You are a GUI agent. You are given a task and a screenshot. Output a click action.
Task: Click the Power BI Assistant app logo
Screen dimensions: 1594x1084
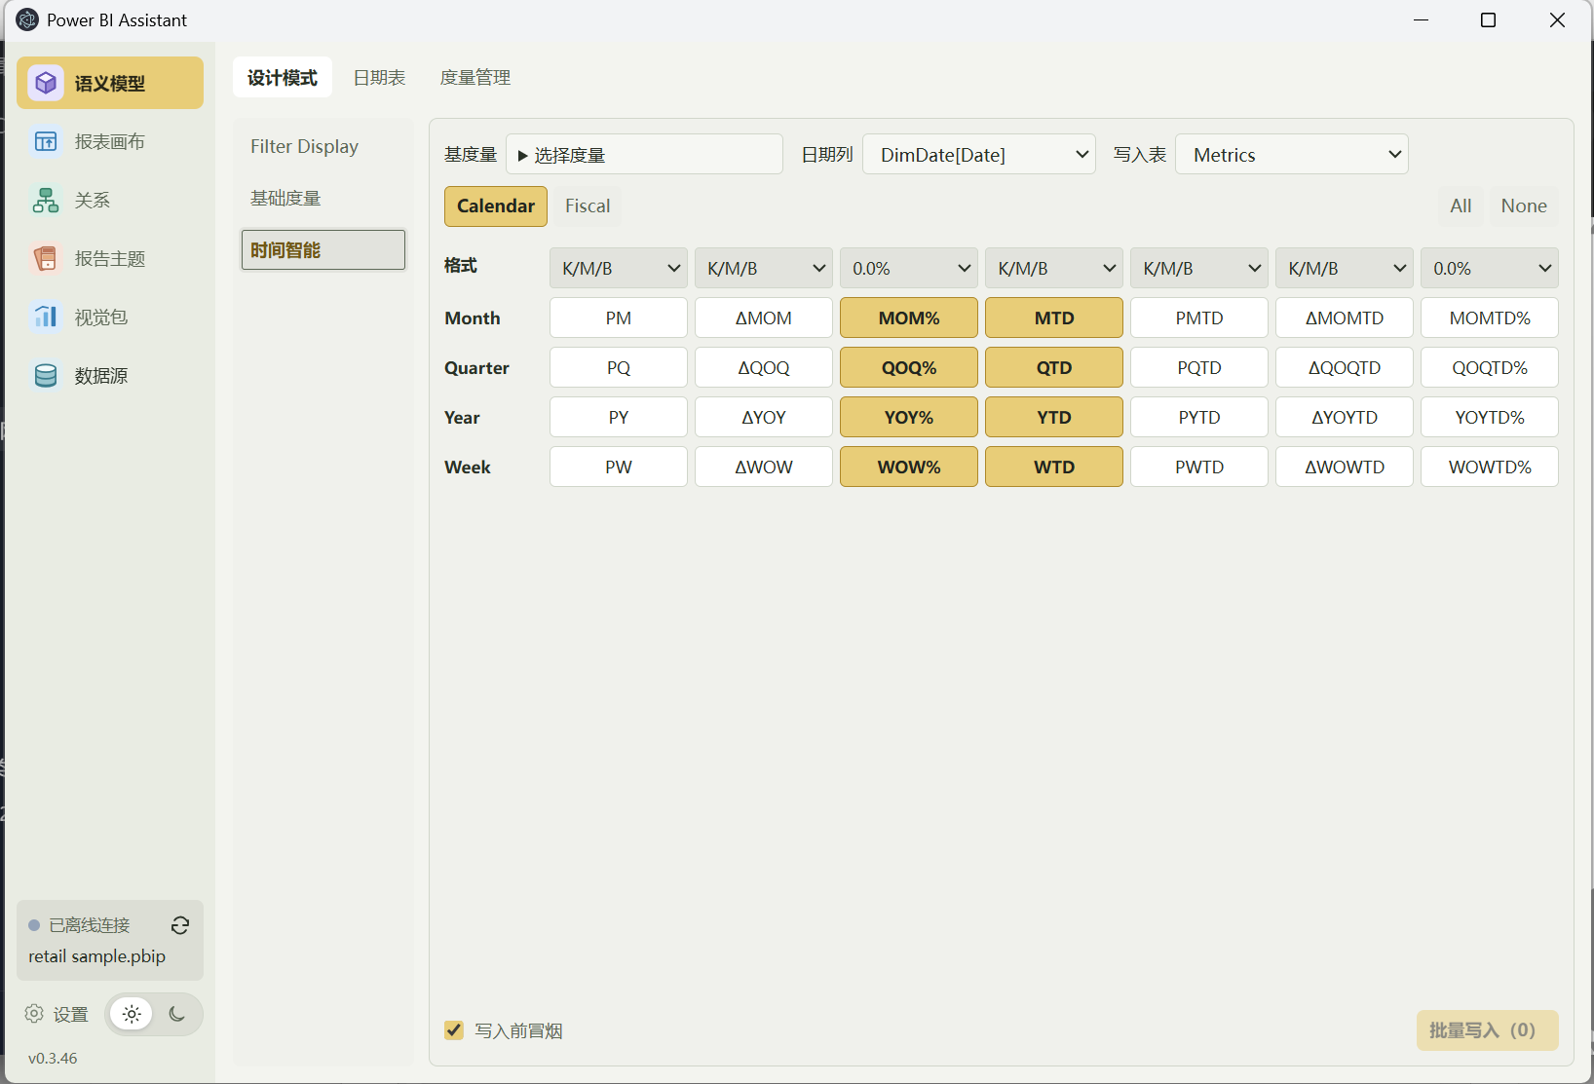tap(27, 19)
